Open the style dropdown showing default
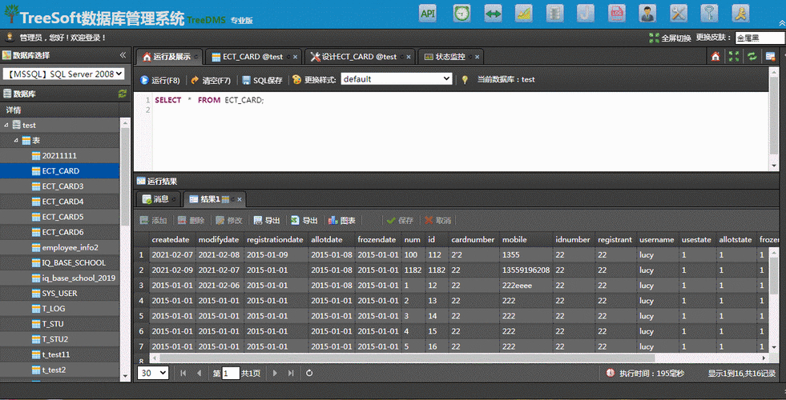The width and height of the screenshot is (786, 400). [x=397, y=79]
